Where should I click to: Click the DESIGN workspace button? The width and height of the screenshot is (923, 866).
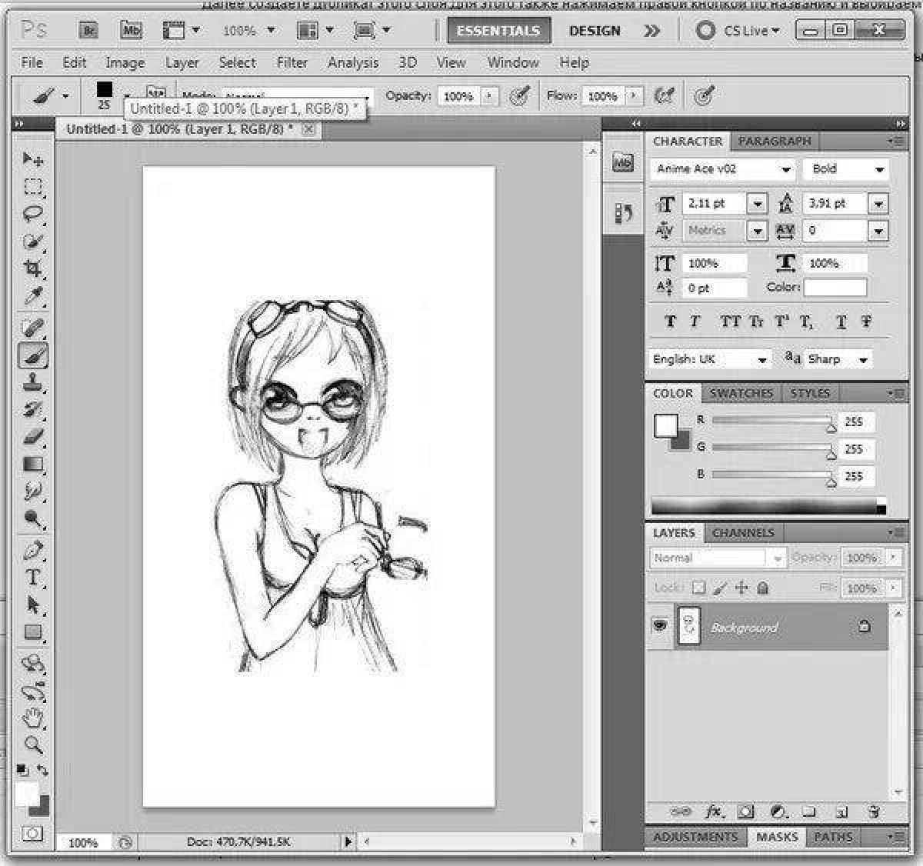click(595, 31)
